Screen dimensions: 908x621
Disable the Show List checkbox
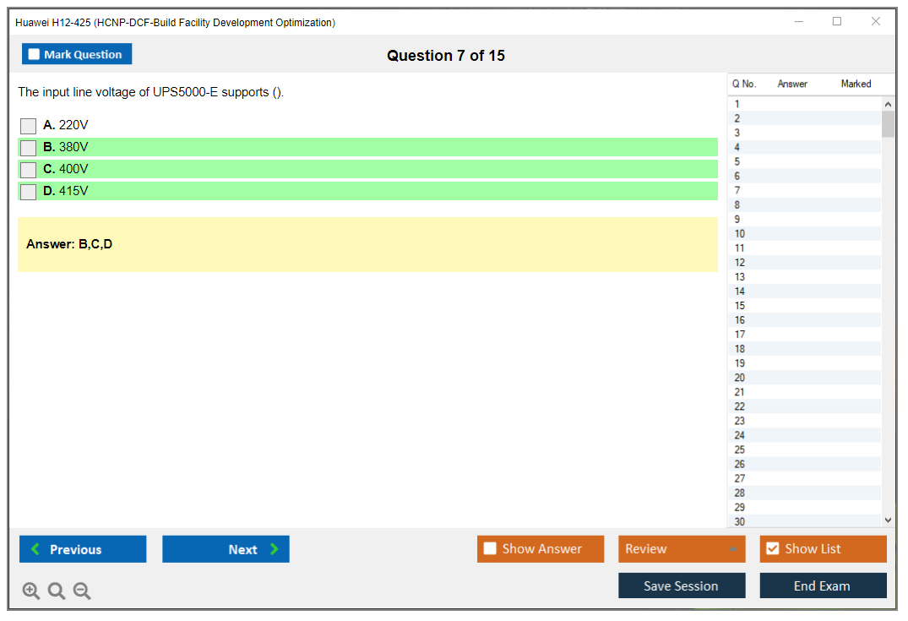coord(772,549)
